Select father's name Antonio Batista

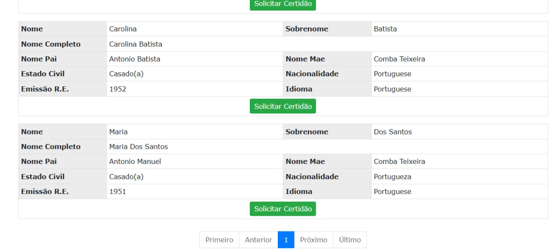point(134,59)
